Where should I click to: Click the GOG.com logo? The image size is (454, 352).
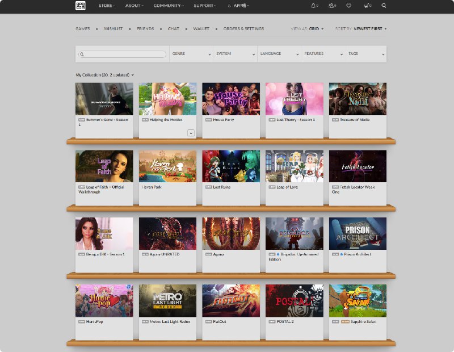(x=80, y=6)
